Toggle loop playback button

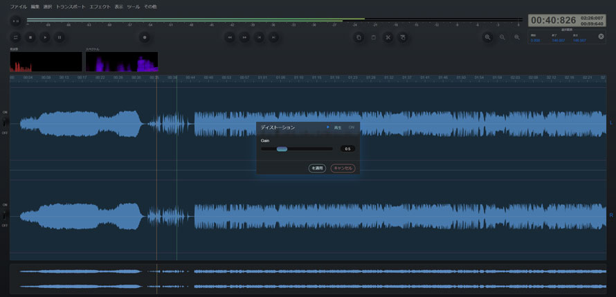pos(16,37)
